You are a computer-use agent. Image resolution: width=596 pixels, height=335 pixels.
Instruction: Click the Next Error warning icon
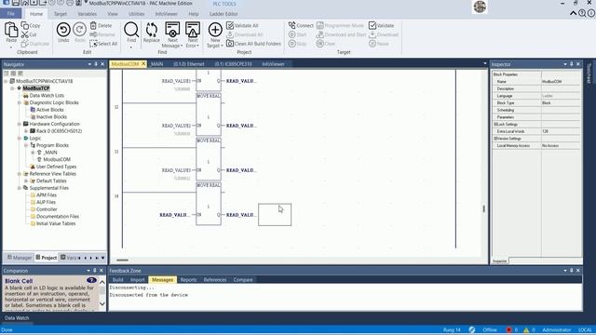(193, 29)
